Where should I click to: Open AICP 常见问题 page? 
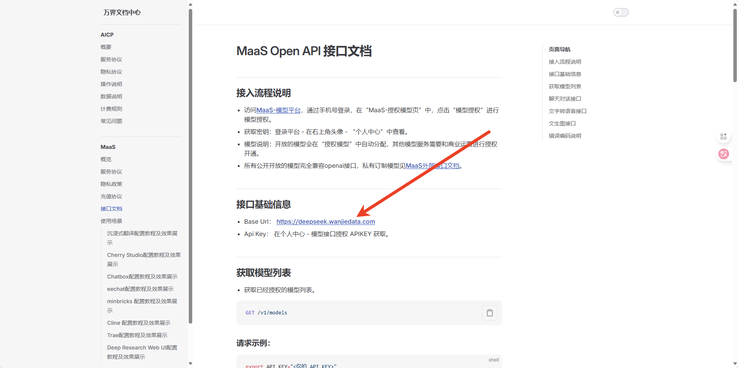(x=111, y=121)
